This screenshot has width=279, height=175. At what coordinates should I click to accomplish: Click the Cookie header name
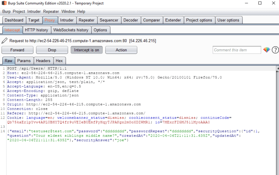14,118
